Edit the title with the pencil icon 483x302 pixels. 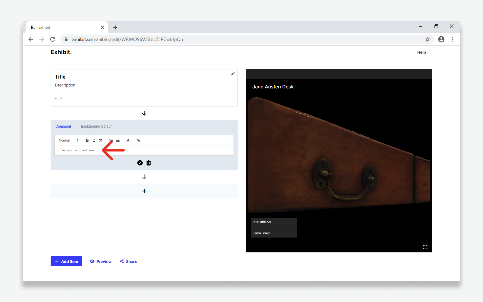pyautogui.click(x=233, y=74)
